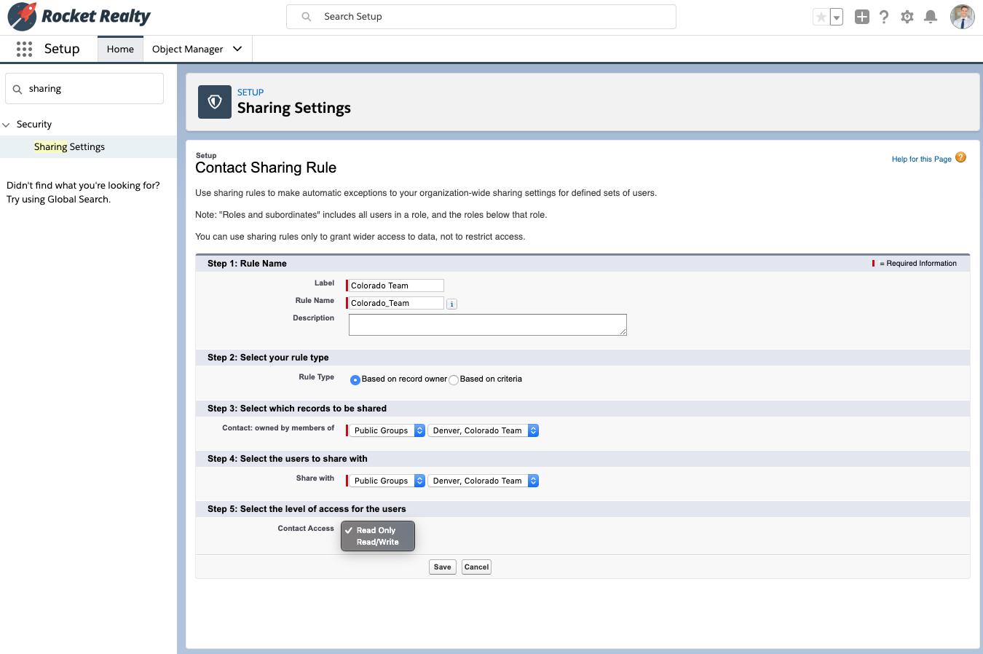Open the global actions plus icon
Viewport: 983px width, 654px height.
pyautogui.click(x=861, y=16)
